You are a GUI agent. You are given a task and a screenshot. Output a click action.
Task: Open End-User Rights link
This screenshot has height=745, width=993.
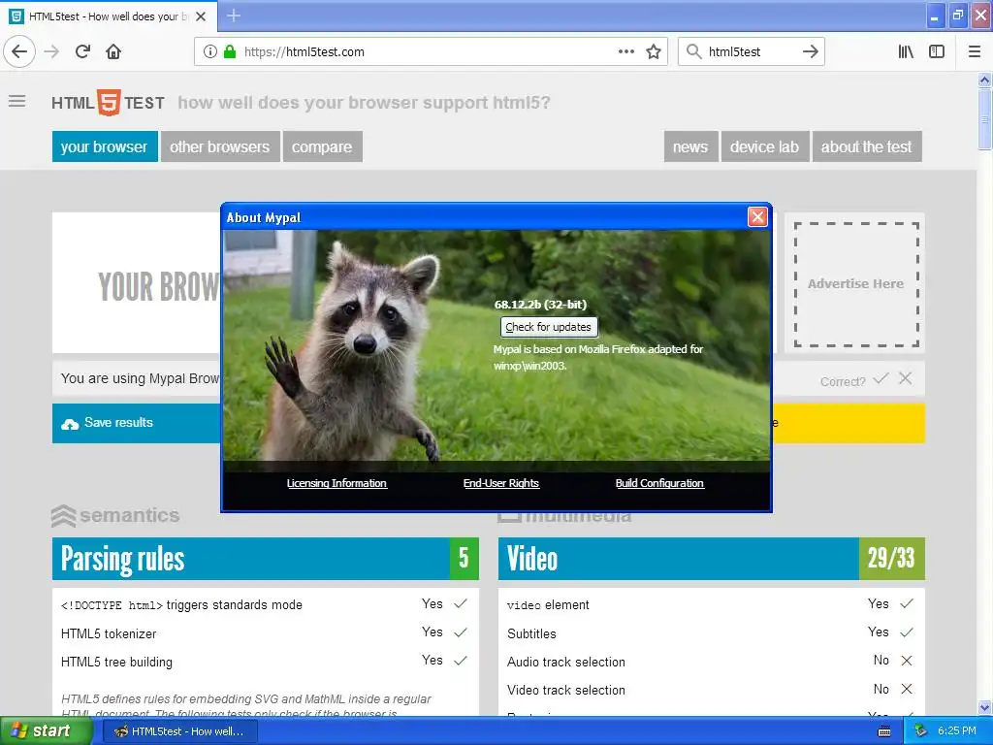click(501, 483)
